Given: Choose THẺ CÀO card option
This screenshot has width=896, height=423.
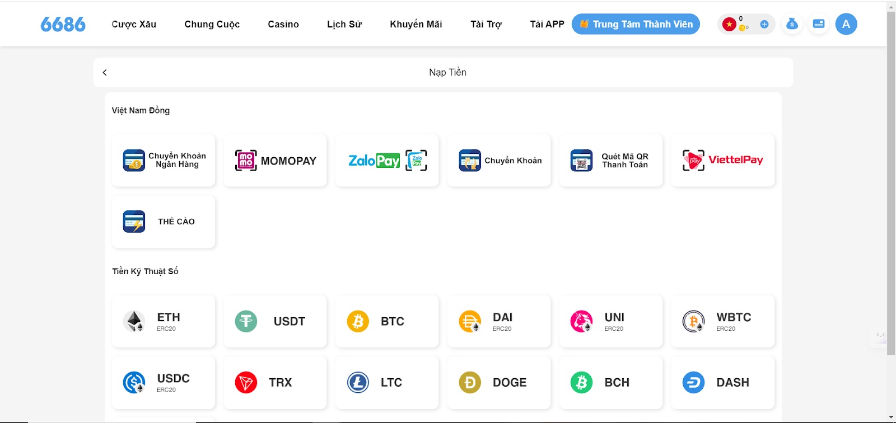Looking at the screenshot, I should [x=164, y=222].
